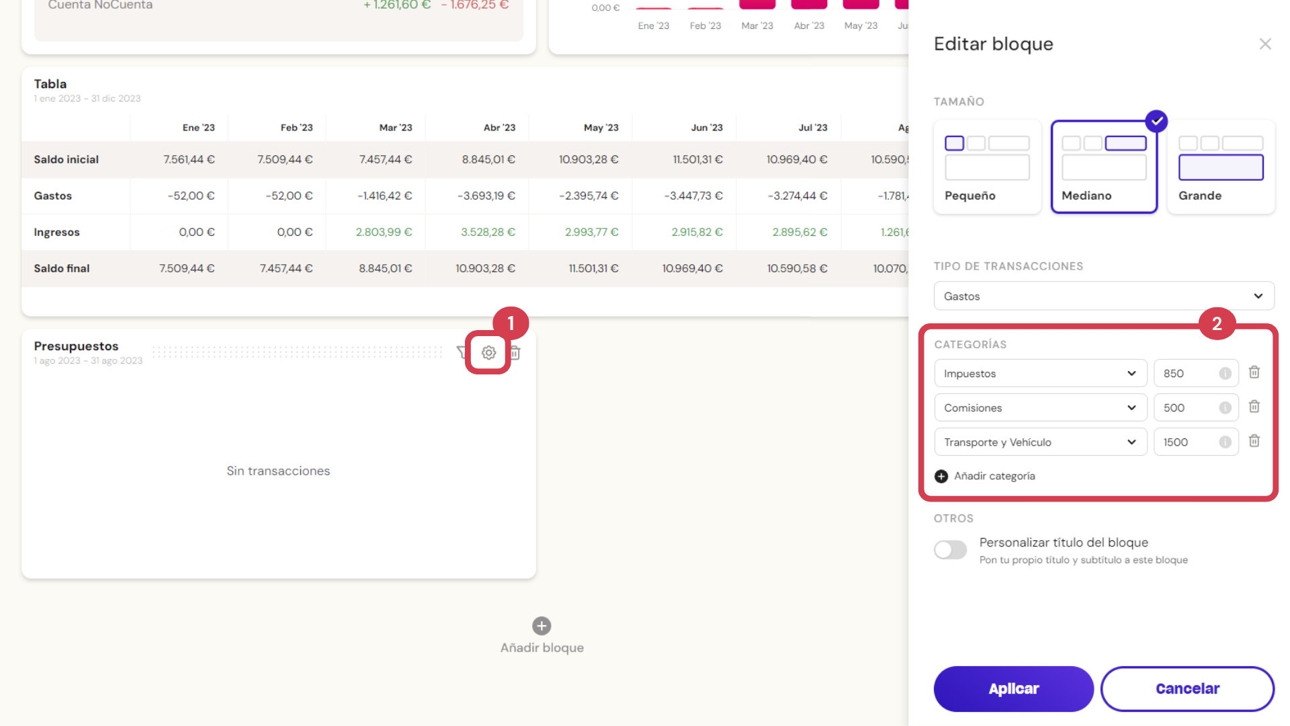Open the Comisiones category dropdown
Screen dimensions: 1290x726
(1040, 407)
